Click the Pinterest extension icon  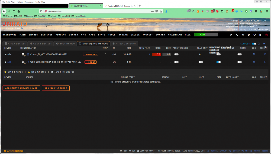click(217, 11)
